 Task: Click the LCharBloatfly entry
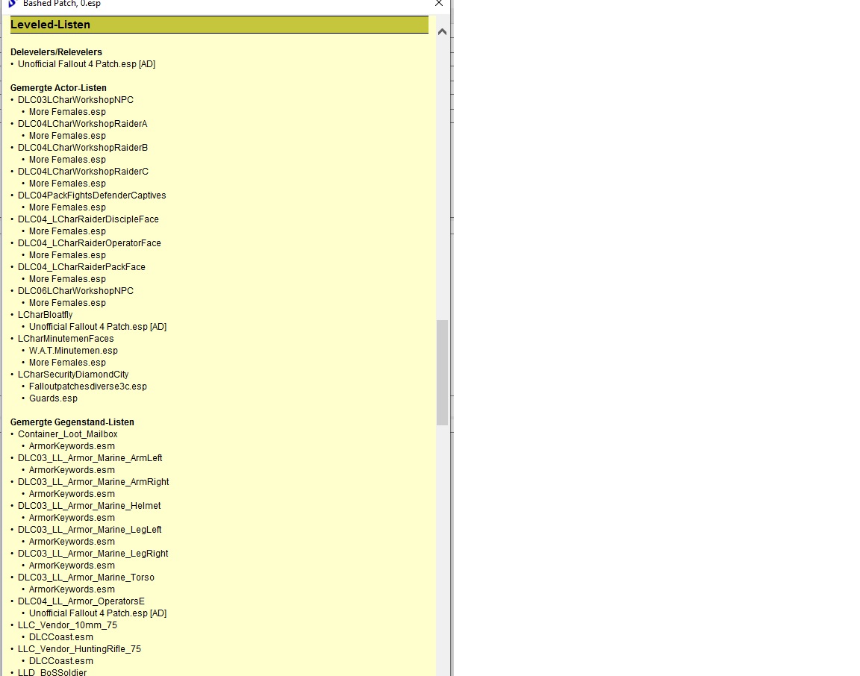pos(46,315)
